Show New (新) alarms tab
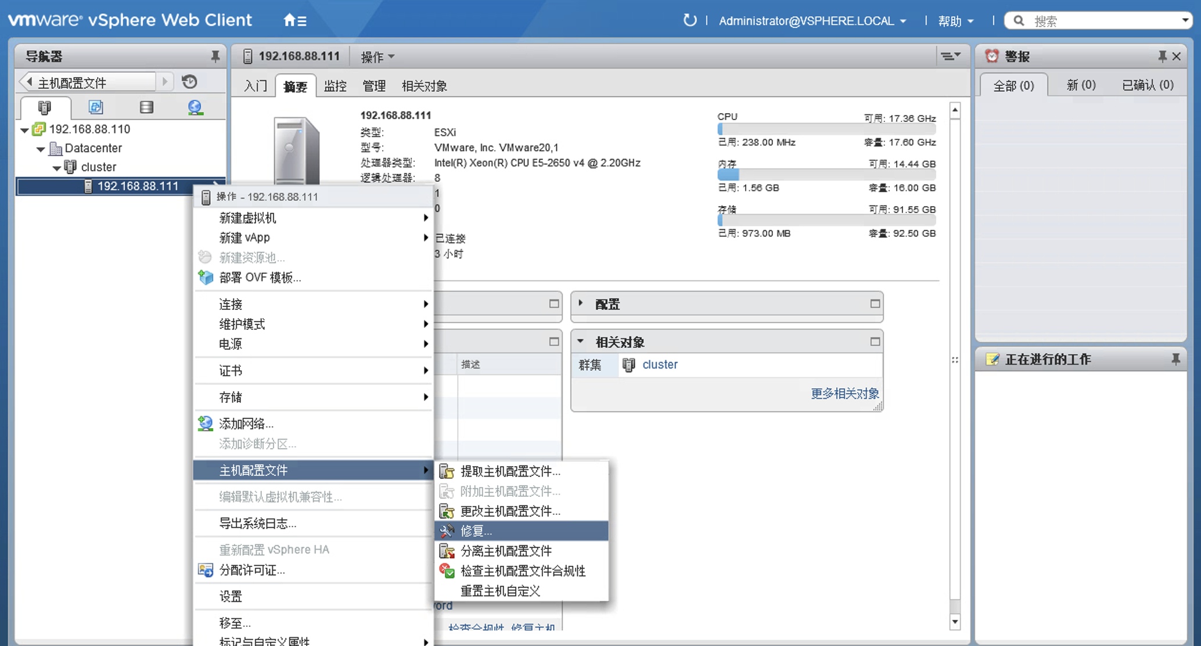 (1081, 85)
